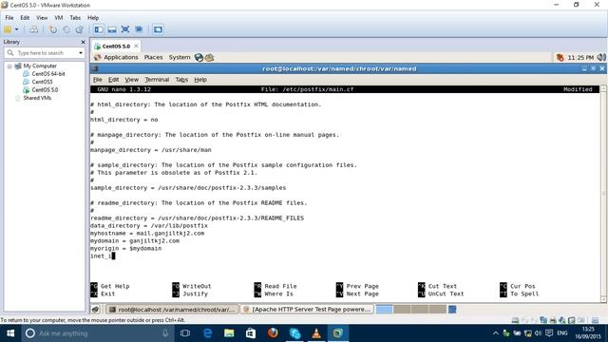This screenshot has height=342, width=608.
Task: Open Microsoft Edge from taskbar
Action: [207, 333]
